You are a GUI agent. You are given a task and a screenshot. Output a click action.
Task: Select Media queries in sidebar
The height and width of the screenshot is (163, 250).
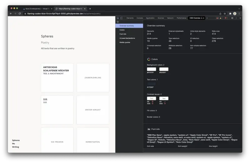pyautogui.click(x=129, y=42)
